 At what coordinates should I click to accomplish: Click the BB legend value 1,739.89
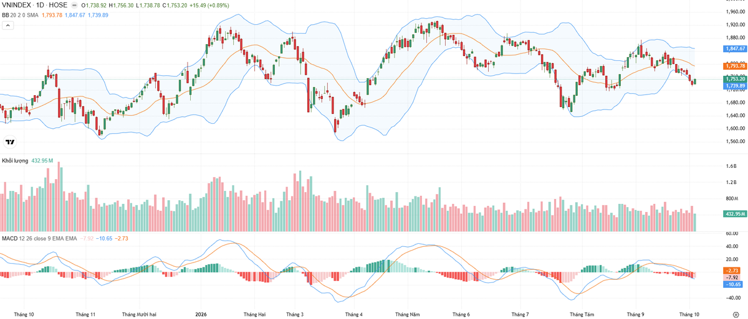tap(98, 15)
